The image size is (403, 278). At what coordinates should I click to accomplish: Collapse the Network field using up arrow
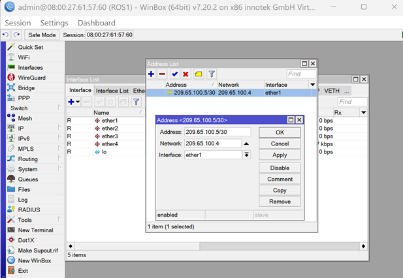pyautogui.click(x=246, y=144)
